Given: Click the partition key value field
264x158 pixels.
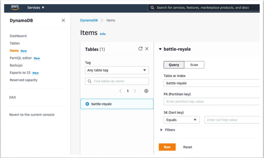Looking at the screenshot, I should coord(212,101).
